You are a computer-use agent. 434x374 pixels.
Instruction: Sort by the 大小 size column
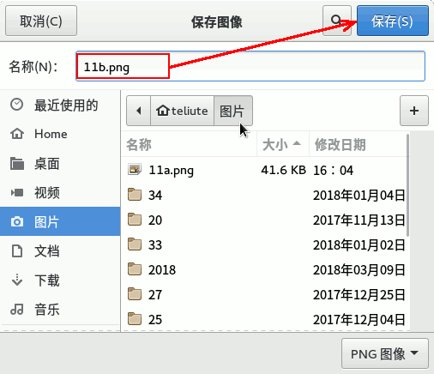[283, 144]
